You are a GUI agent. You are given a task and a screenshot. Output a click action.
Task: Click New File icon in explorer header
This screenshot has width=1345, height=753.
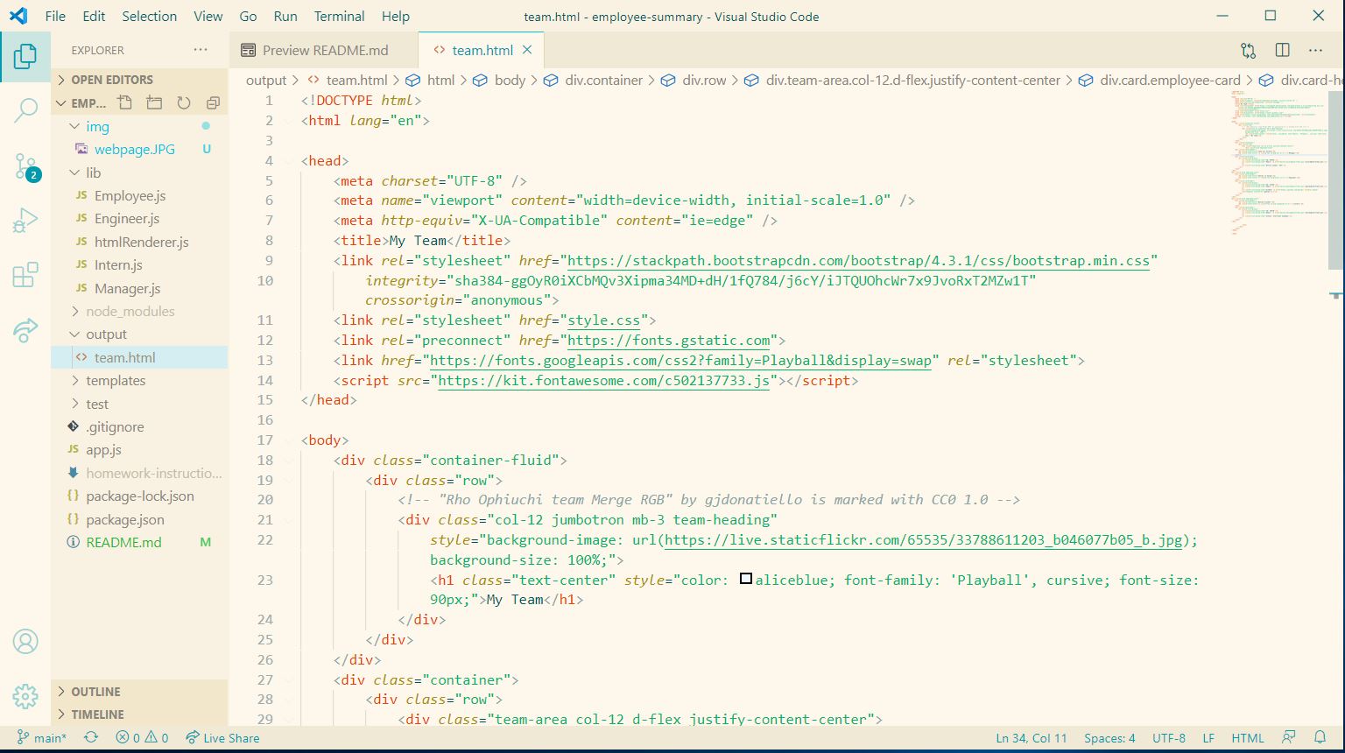(125, 102)
